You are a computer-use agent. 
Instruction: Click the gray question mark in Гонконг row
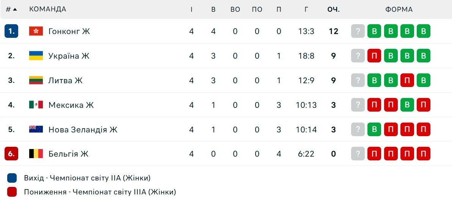coord(358,31)
